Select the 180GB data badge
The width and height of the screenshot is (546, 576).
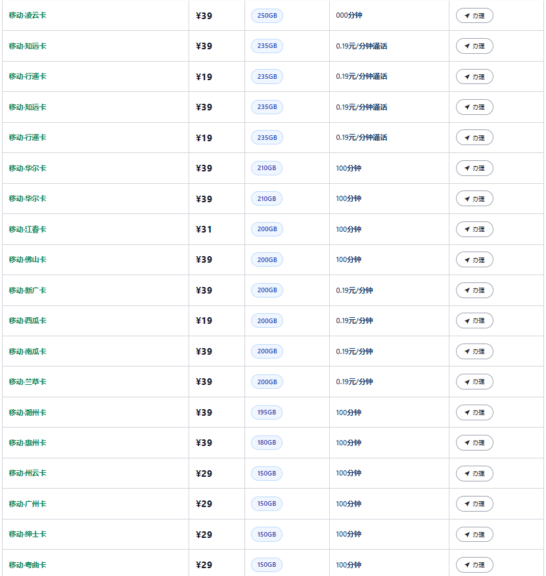coord(267,443)
